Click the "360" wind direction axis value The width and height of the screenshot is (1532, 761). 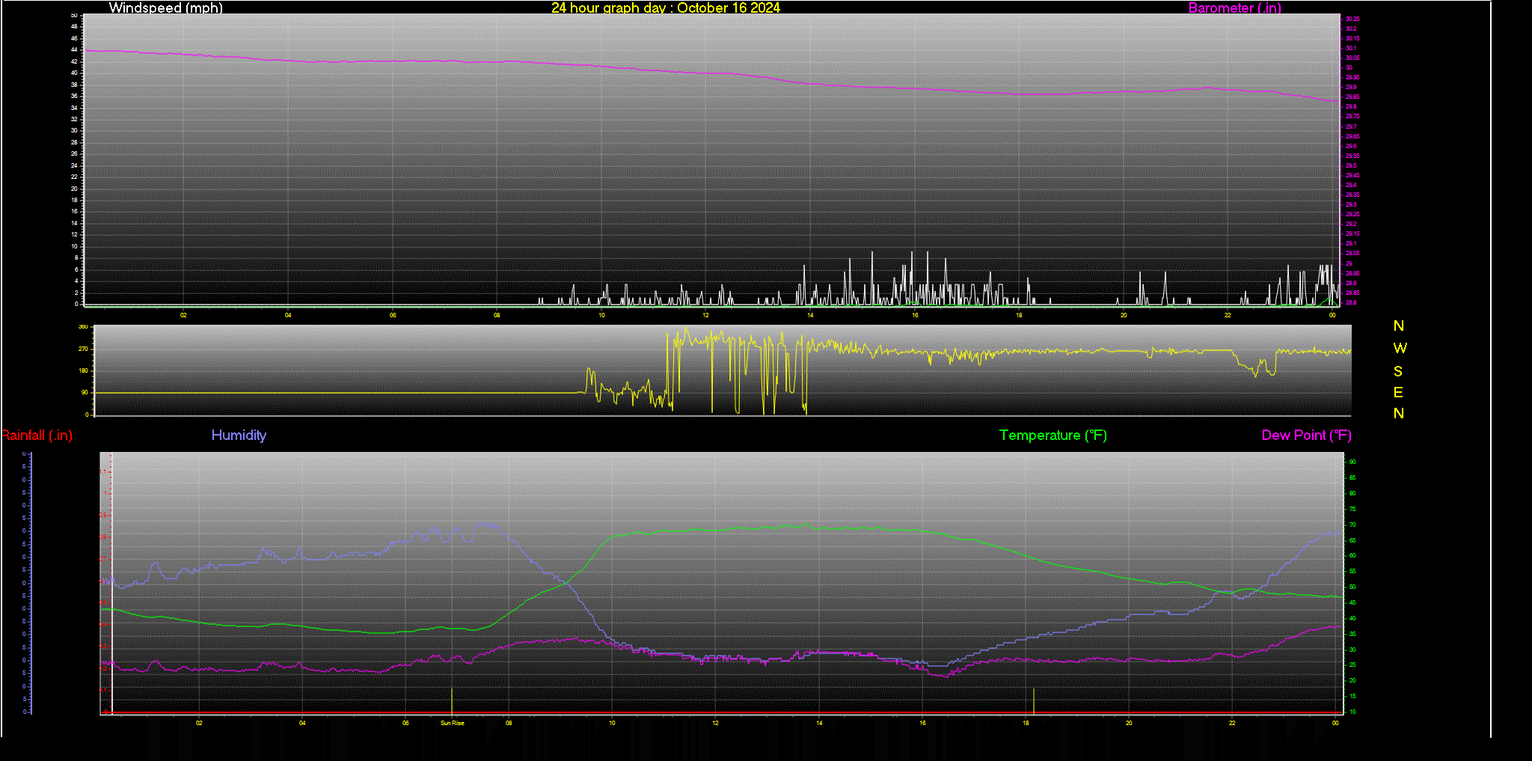click(x=83, y=327)
